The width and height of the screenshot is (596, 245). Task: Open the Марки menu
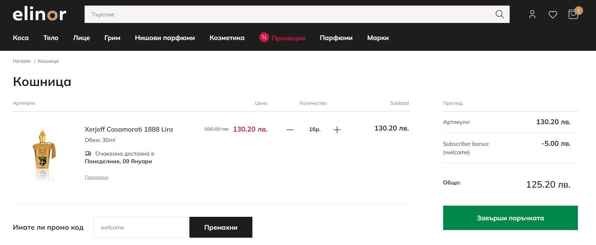coord(378,38)
